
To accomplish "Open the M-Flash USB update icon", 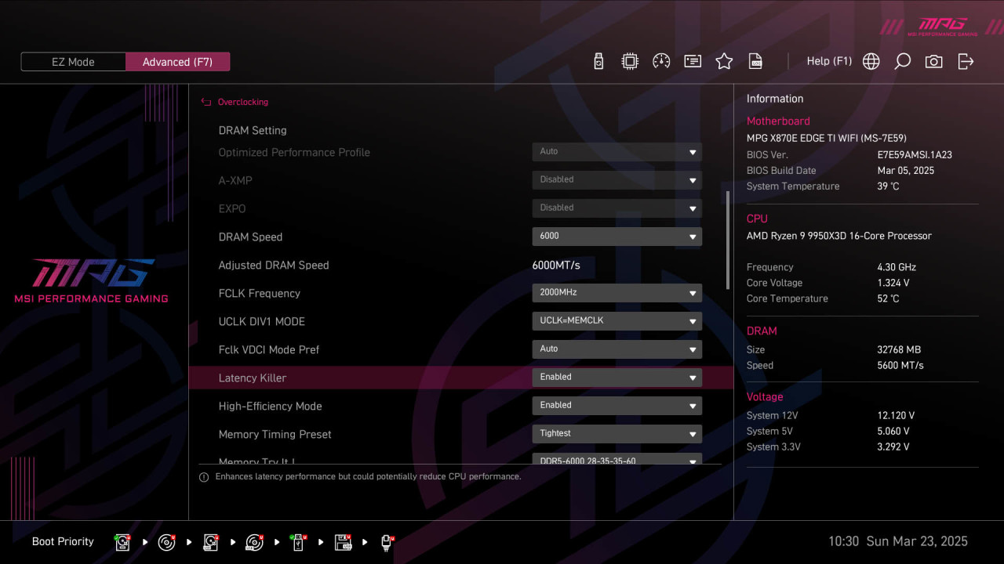I will click(x=598, y=61).
